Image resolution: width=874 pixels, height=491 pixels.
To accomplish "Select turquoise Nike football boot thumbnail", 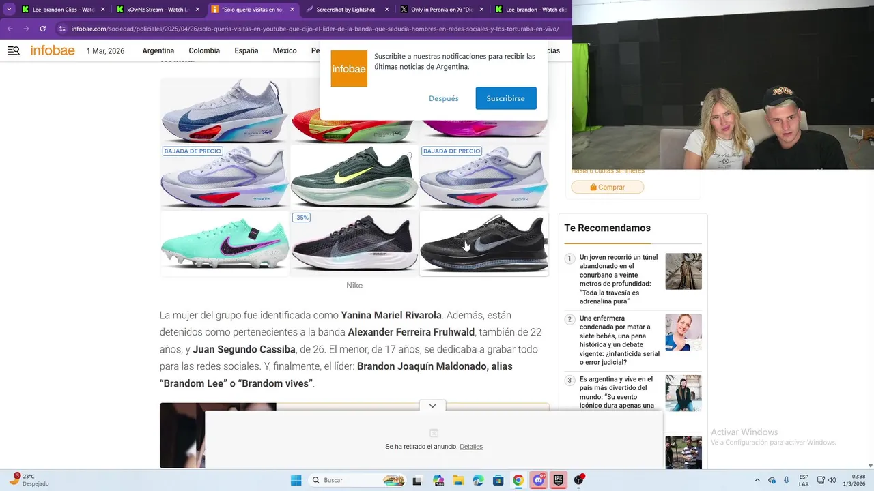I will coord(225,243).
